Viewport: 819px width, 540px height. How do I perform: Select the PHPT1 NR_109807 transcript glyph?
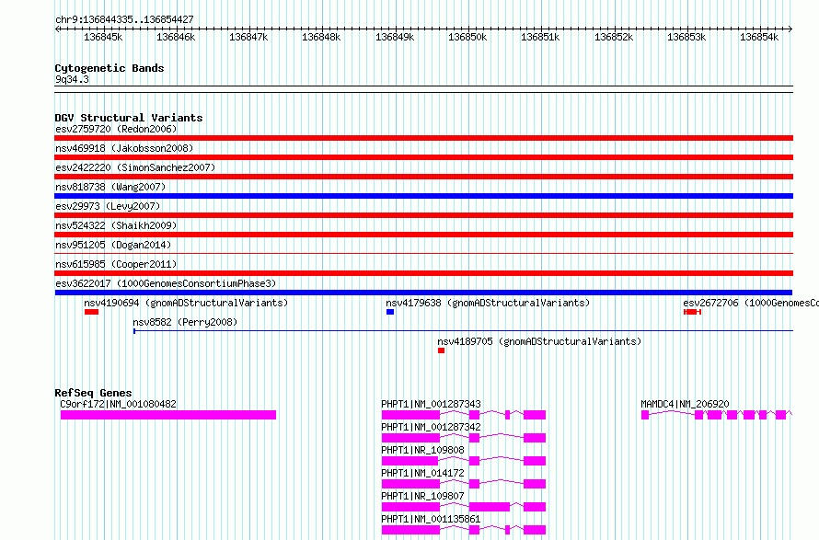coord(464,507)
